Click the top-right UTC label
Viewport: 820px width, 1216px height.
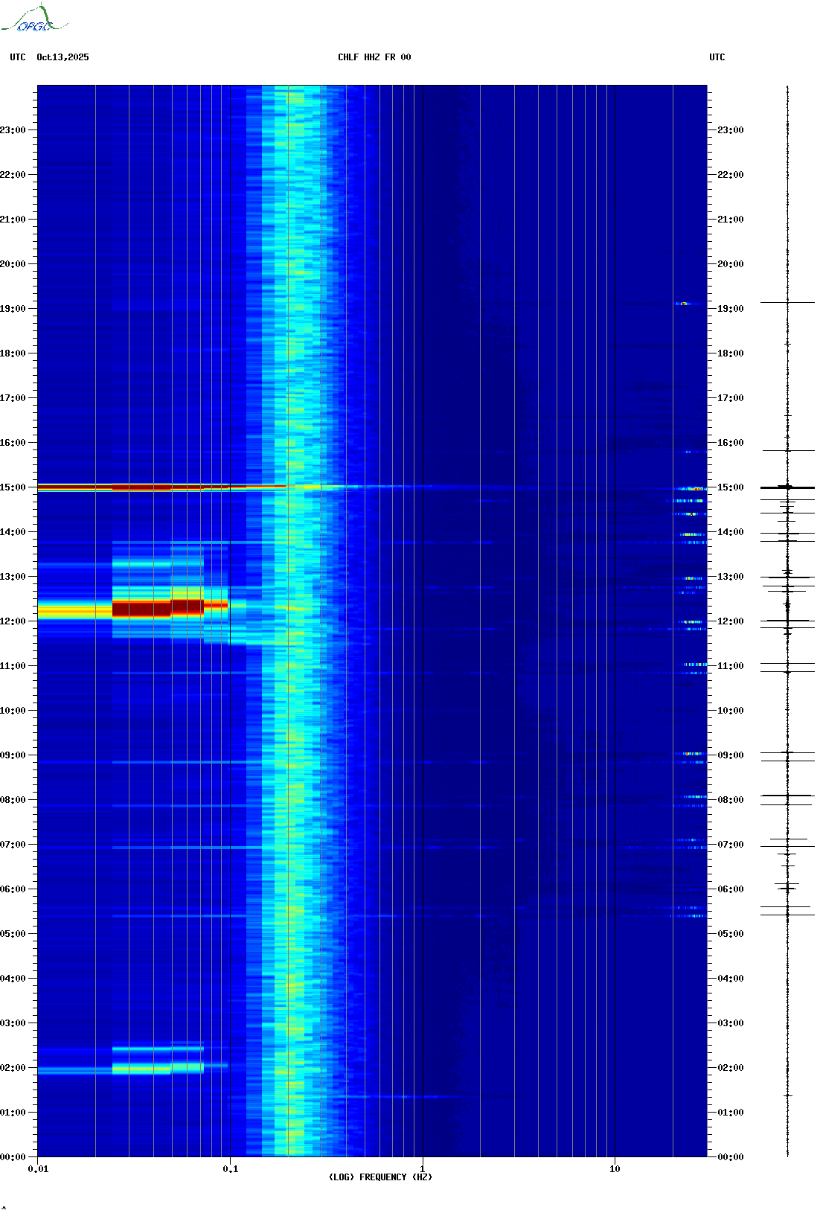point(717,57)
